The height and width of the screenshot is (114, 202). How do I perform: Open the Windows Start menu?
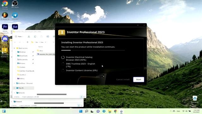[x=81, y=111]
